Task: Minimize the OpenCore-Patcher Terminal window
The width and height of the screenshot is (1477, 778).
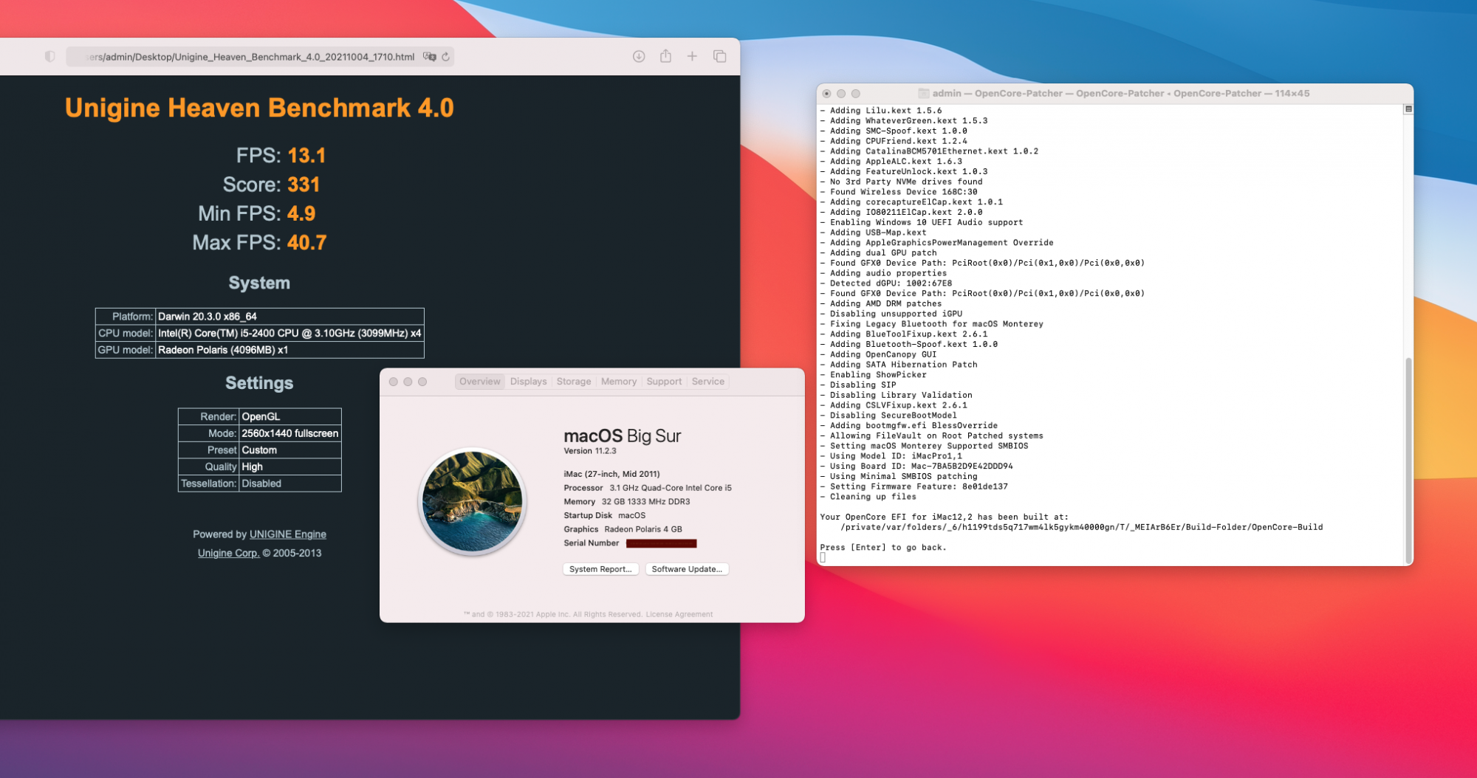Action: pyautogui.click(x=841, y=94)
